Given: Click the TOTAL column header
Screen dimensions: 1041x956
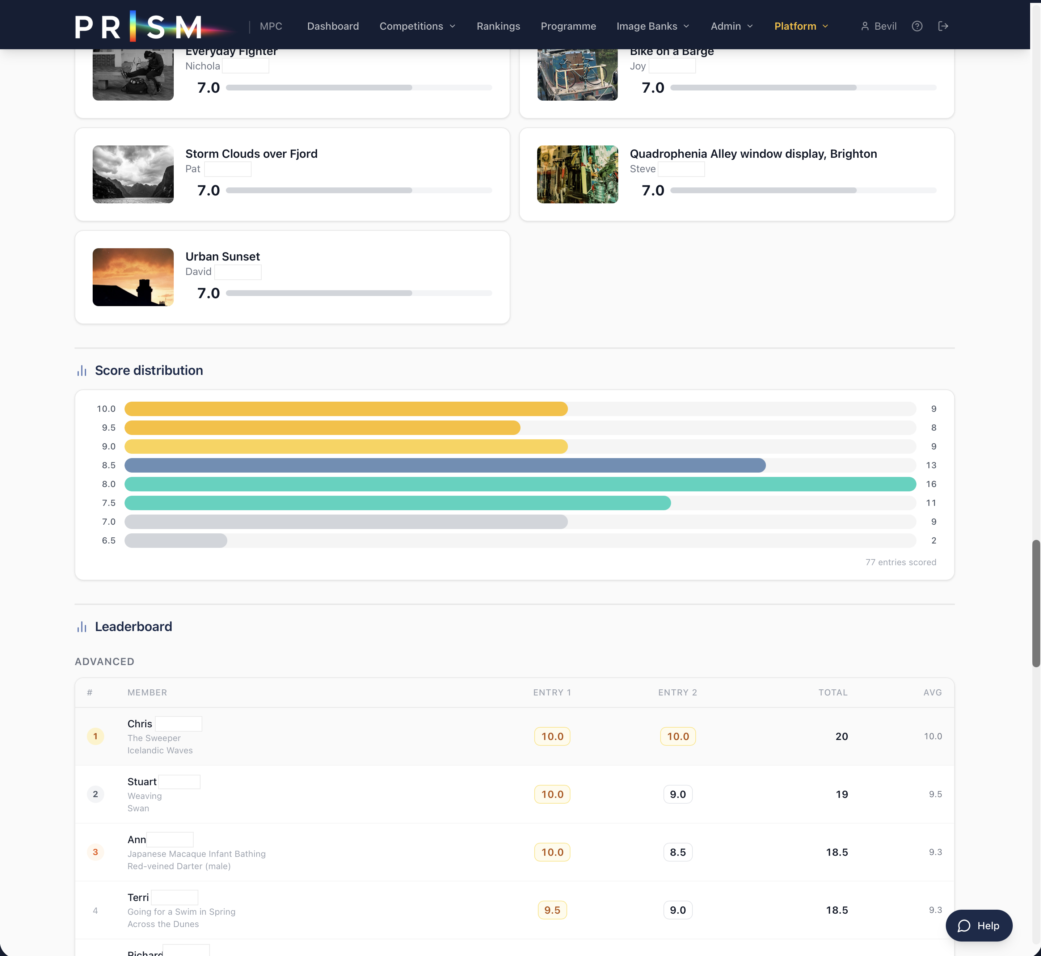Looking at the screenshot, I should 833,693.
